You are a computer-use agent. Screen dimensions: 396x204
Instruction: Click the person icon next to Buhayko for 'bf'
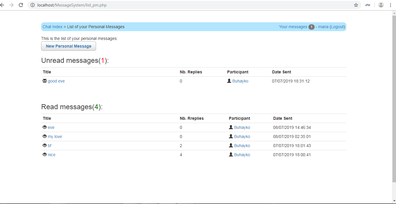pyautogui.click(x=231, y=145)
